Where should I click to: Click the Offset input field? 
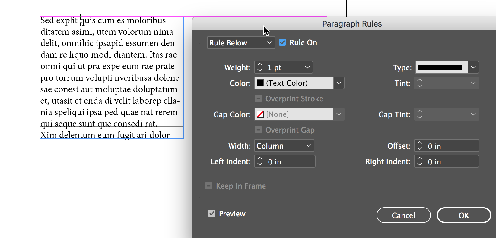(451, 146)
